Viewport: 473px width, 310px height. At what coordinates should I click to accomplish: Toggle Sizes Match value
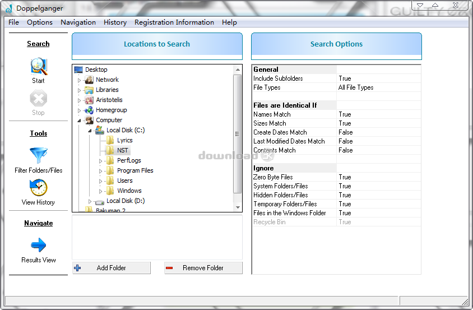pyautogui.click(x=379, y=123)
